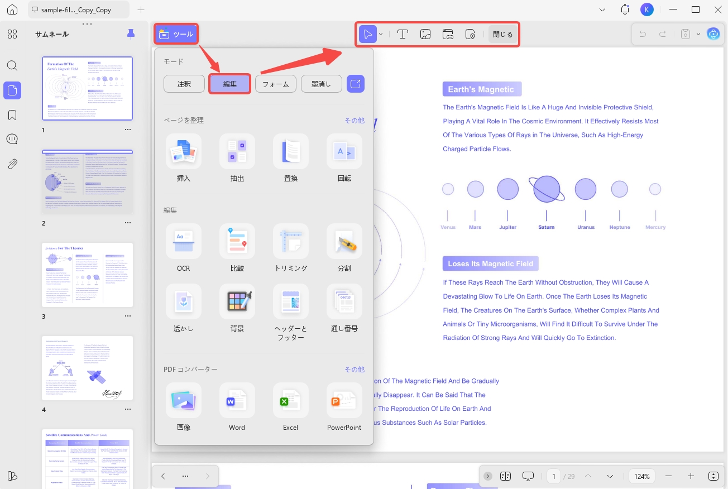The width and height of the screenshot is (728, 489).
Task: Convert PDF to Excel
Action: (x=291, y=400)
